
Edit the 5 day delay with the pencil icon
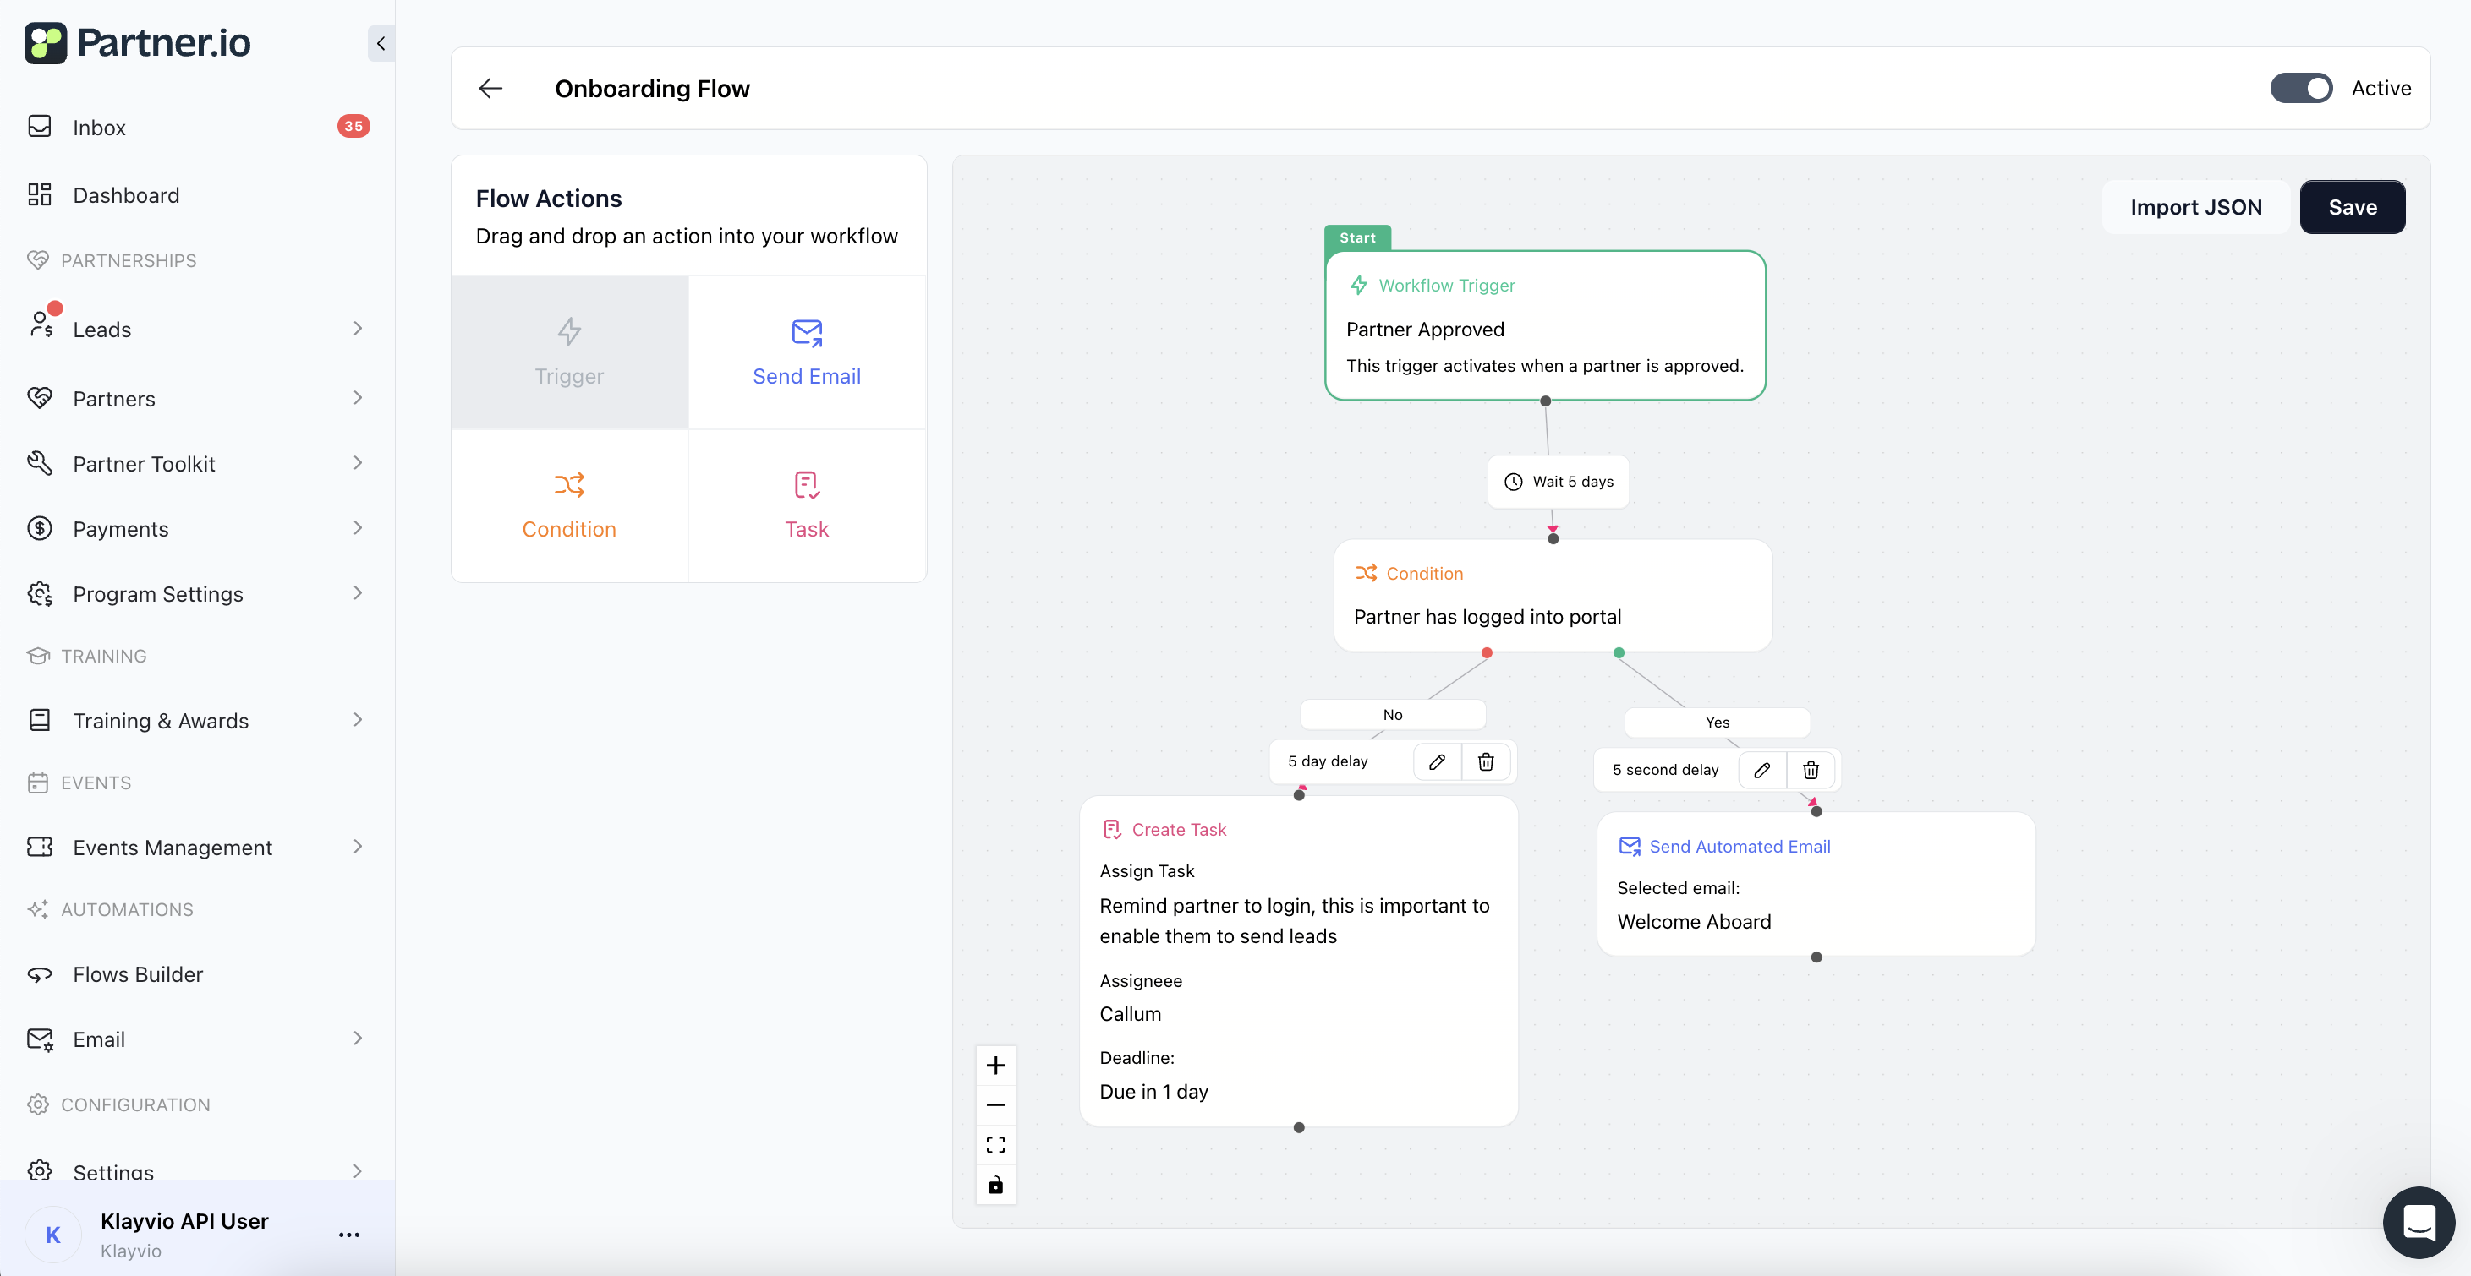click(1437, 761)
